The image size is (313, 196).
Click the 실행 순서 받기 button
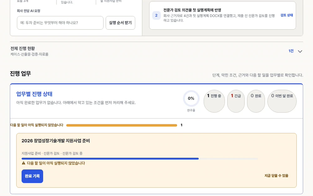(121, 23)
